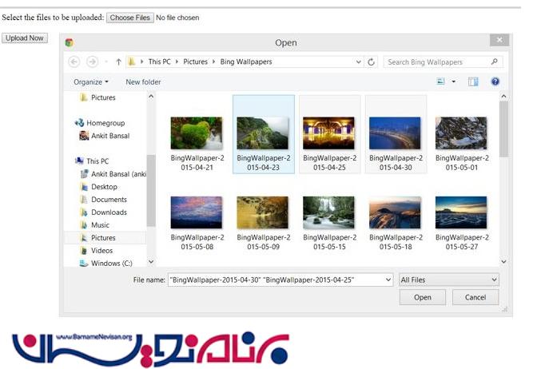Click navigation pane scroll up arrow

coord(151,96)
